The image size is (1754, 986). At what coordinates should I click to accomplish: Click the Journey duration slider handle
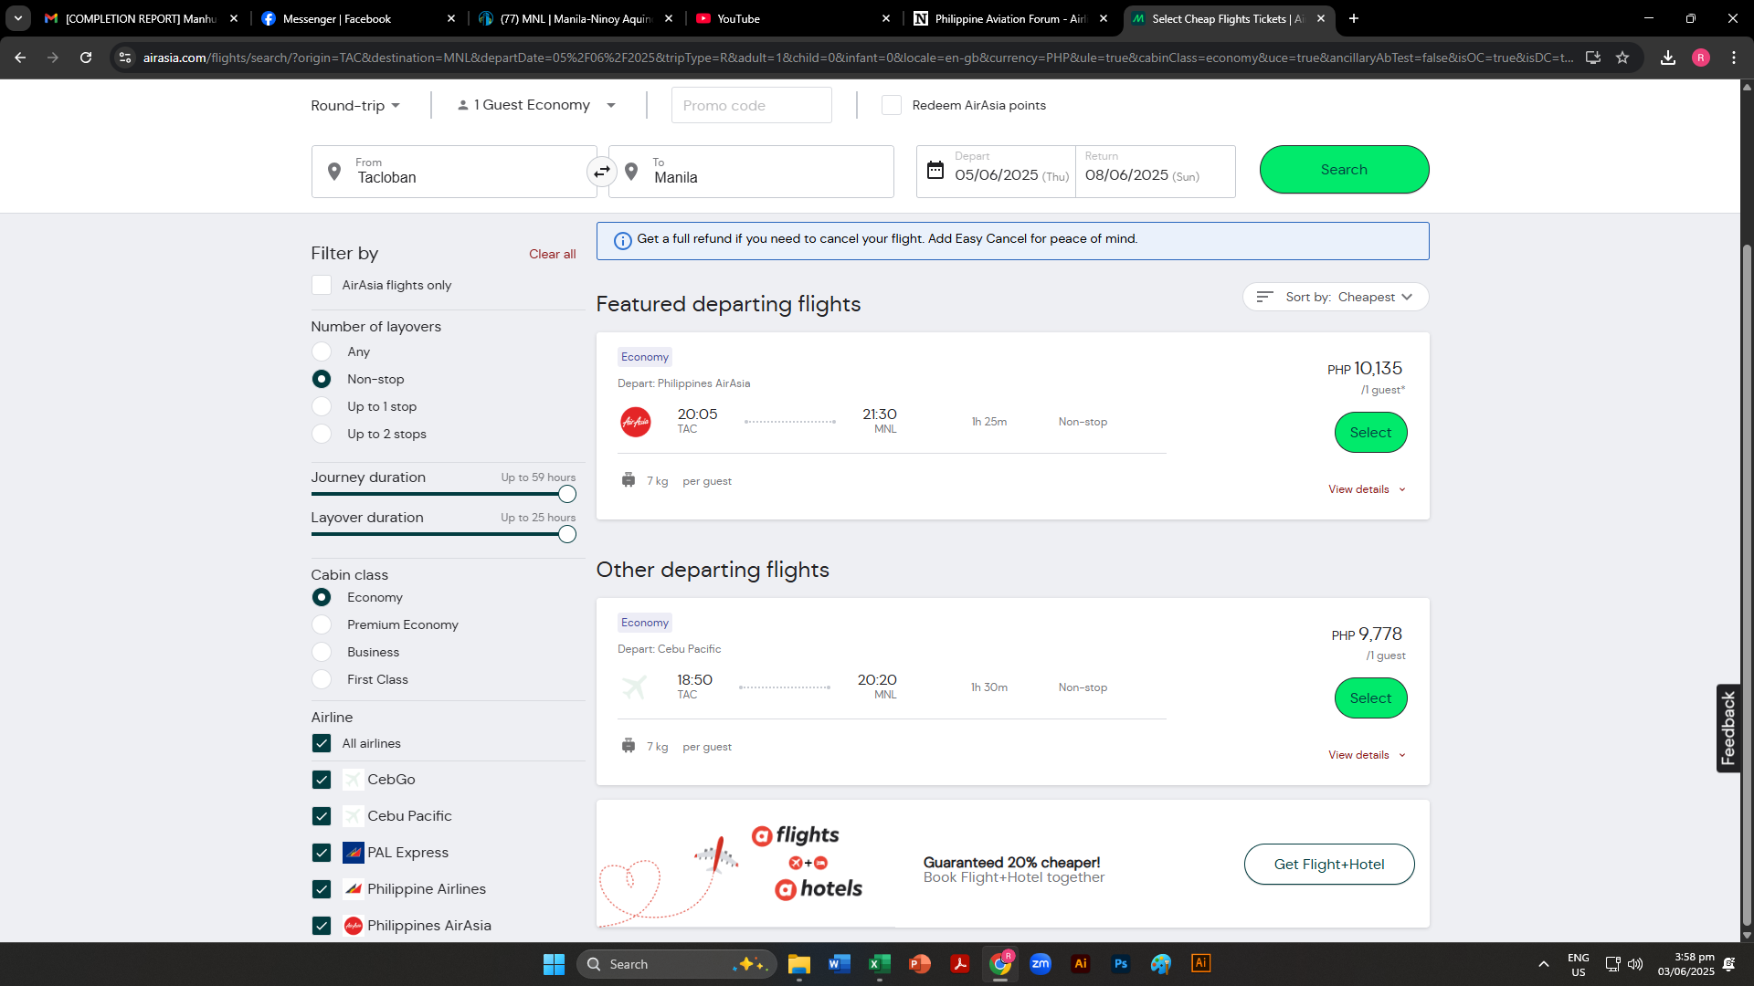(x=567, y=495)
